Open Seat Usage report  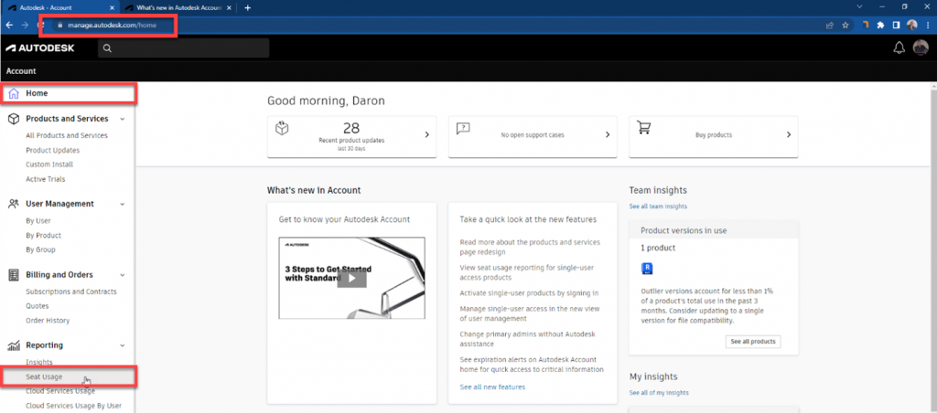click(x=44, y=377)
